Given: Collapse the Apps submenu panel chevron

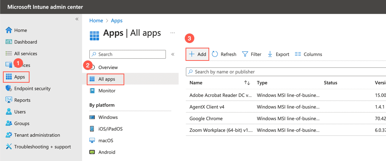Looking at the screenshot, I should tap(173, 54).
